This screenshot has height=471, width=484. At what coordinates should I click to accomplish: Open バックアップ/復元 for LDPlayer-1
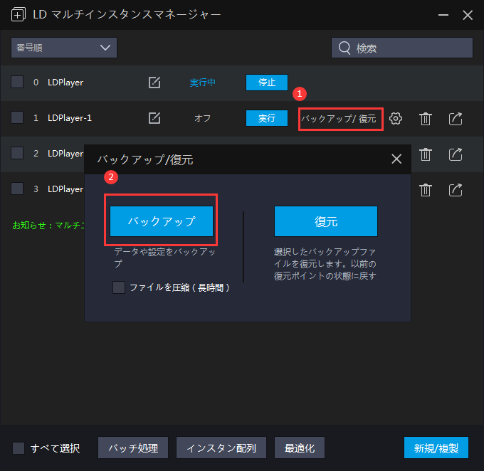click(339, 119)
